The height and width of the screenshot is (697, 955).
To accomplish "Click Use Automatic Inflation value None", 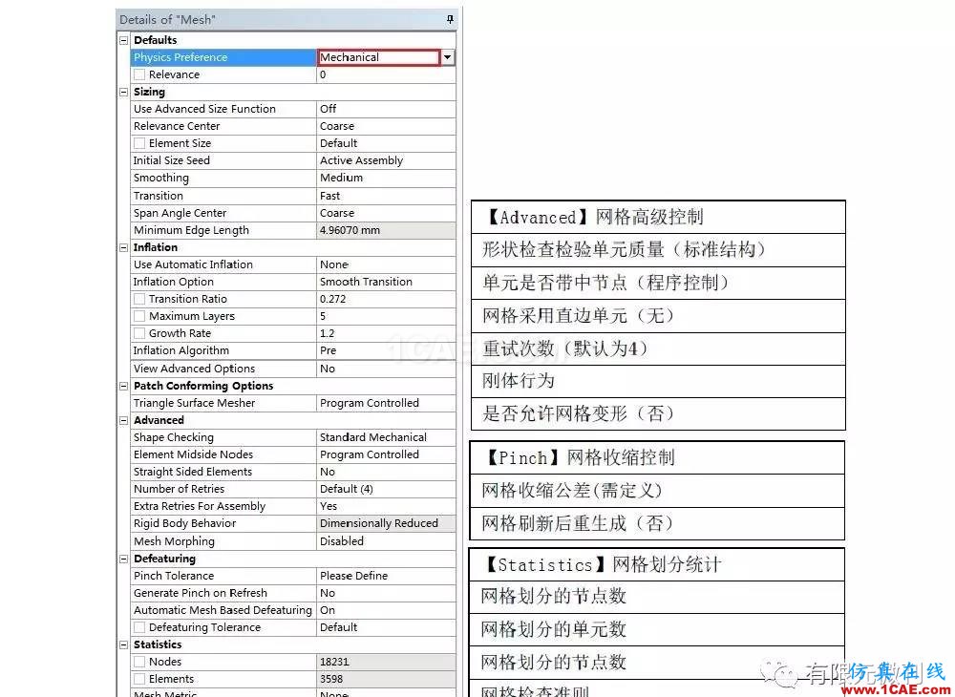I will point(386,264).
